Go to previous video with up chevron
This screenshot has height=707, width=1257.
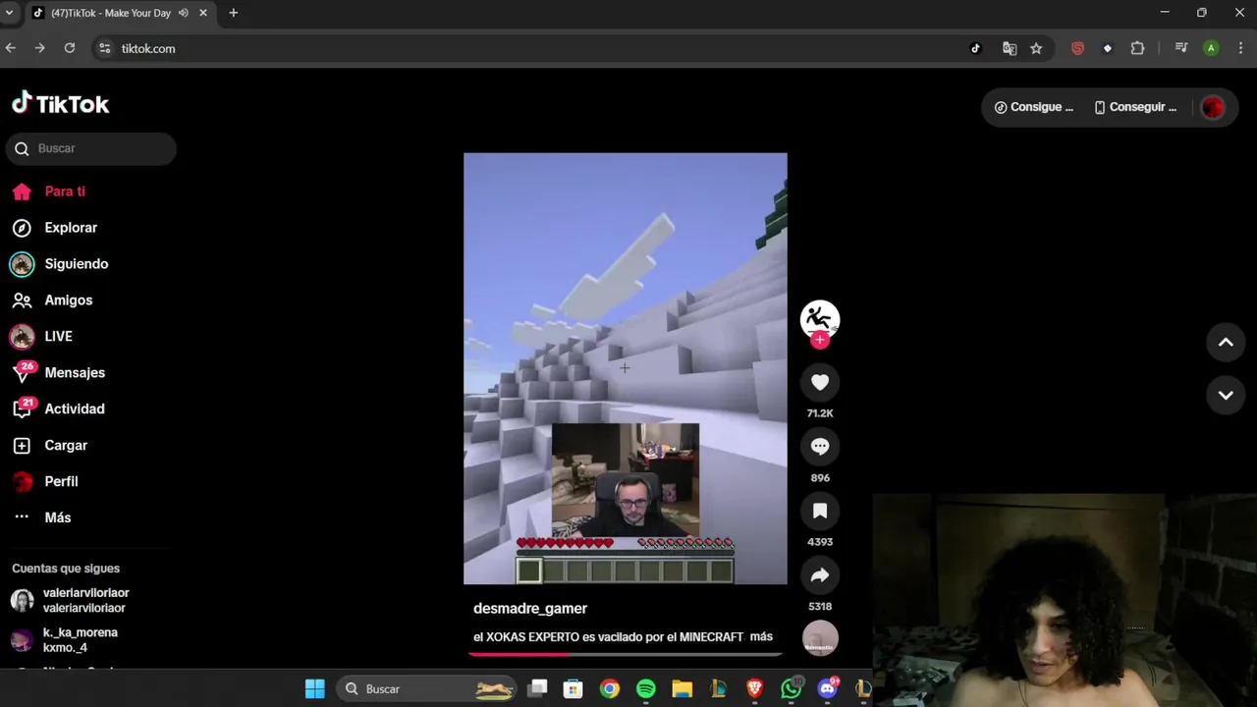click(x=1226, y=342)
